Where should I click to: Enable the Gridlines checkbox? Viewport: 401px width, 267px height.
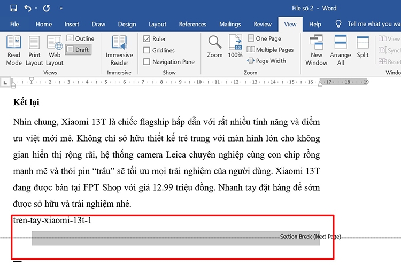(x=146, y=50)
